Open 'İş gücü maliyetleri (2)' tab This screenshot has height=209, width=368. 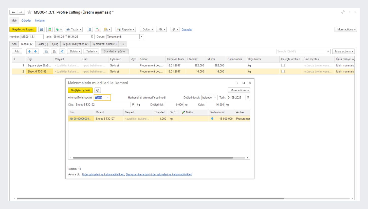click(x=75, y=44)
